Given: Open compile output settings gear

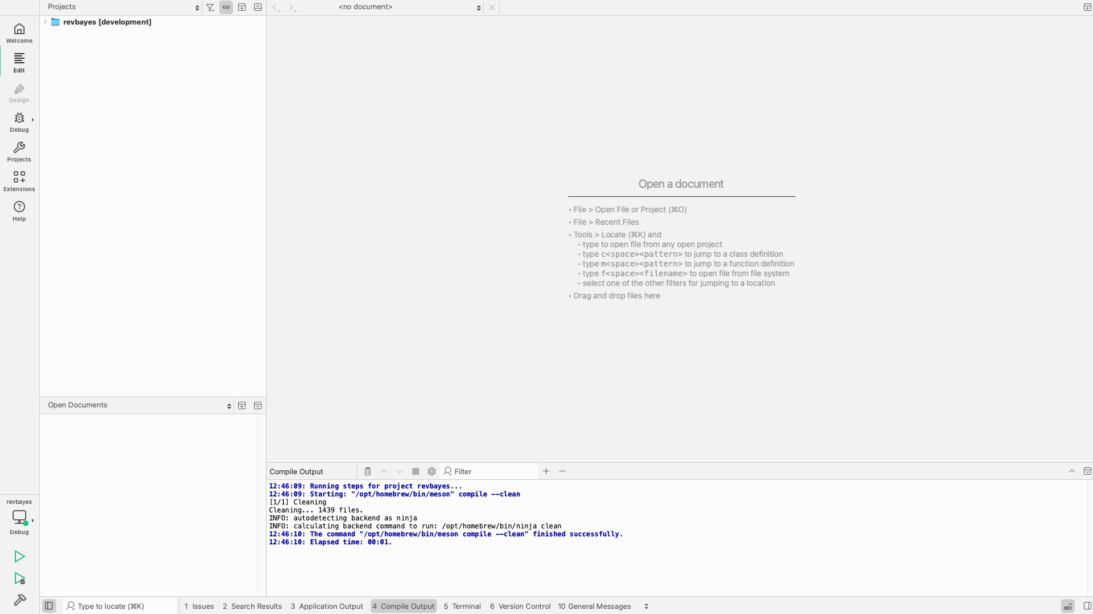Looking at the screenshot, I should pyautogui.click(x=432, y=471).
